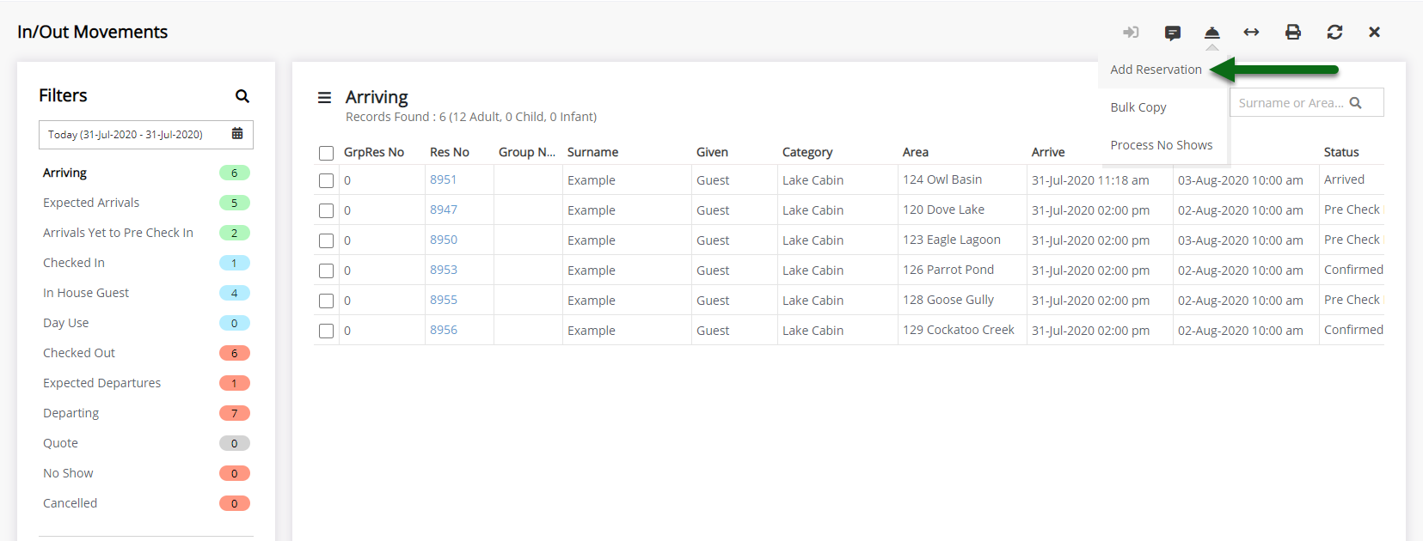Viewport: 1423px width, 541px height.
Task: Open reservation number 8956 link
Action: (x=444, y=330)
